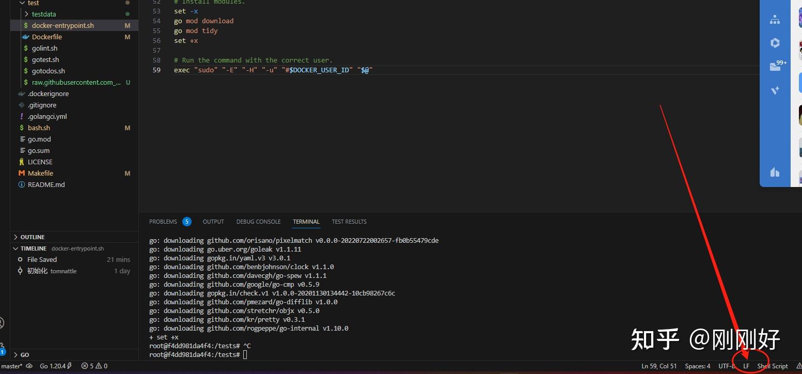Select the .gitignore file

pos(42,105)
